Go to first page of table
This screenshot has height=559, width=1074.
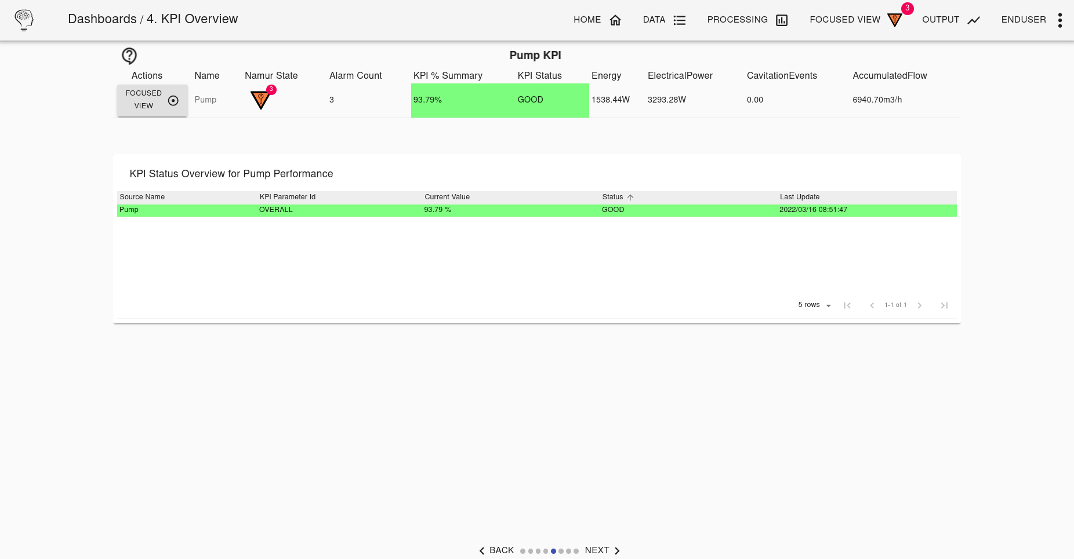click(x=847, y=305)
